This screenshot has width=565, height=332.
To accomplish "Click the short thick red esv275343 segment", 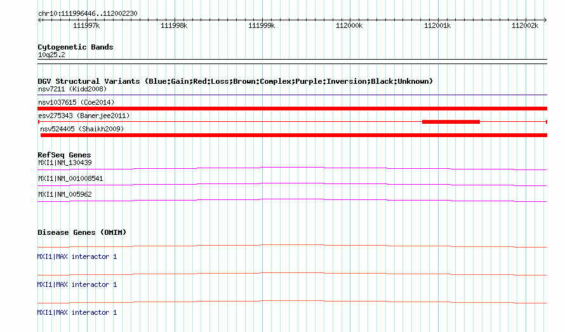I will pos(451,122).
